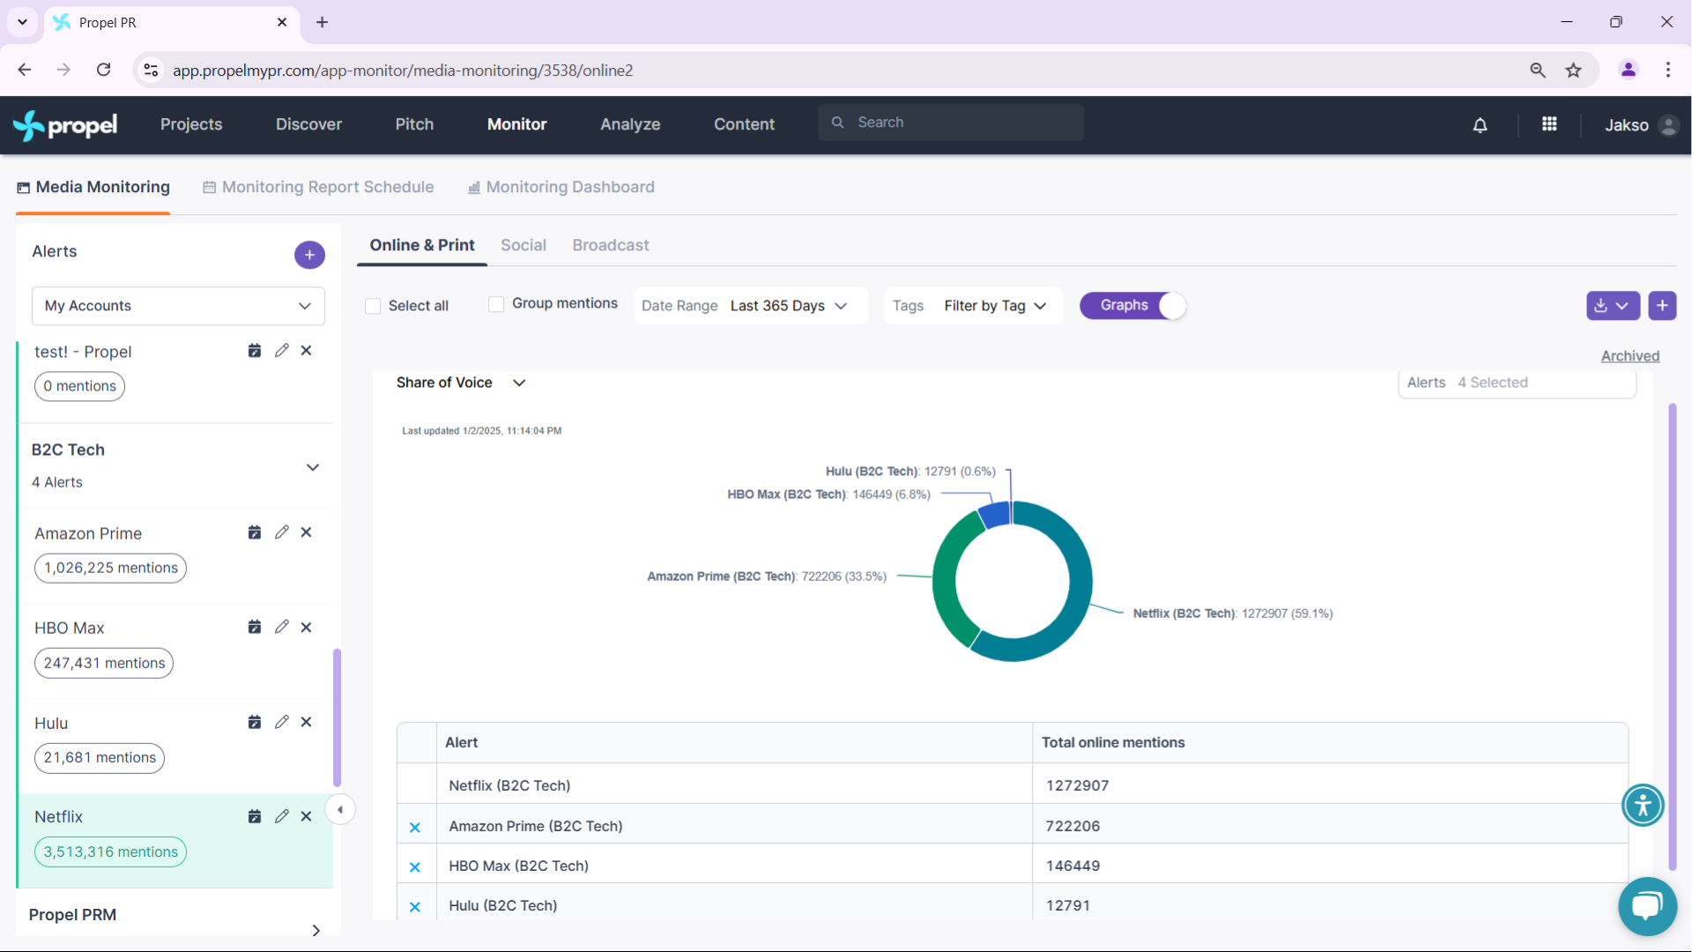The image size is (1692, 952).
Task: Open calendar for HBO Max alert
Action: pyautogui.click(x=255, y=627)
